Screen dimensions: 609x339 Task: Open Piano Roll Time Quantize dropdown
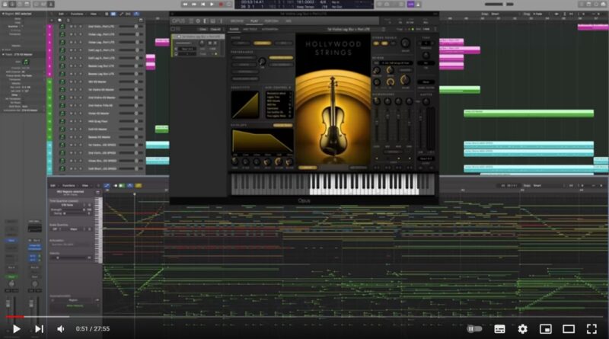(x=70, y=205)
